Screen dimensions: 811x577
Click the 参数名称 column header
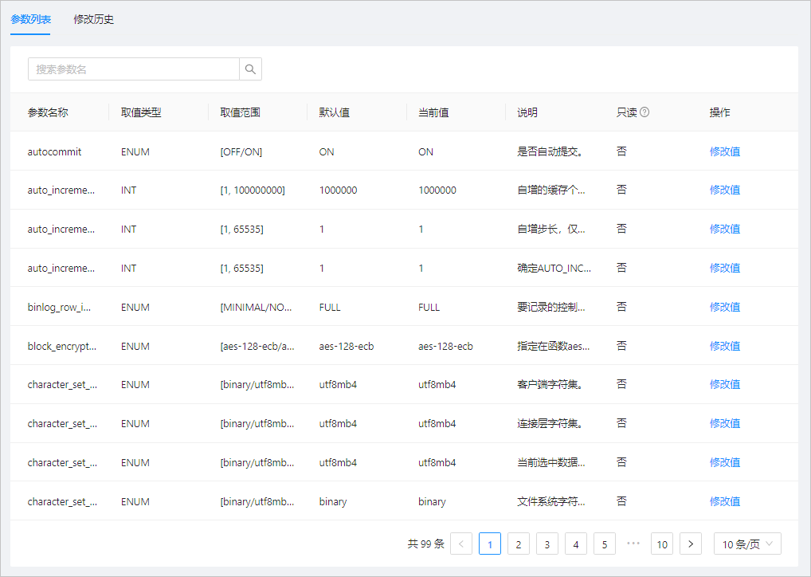coord(48,112)
